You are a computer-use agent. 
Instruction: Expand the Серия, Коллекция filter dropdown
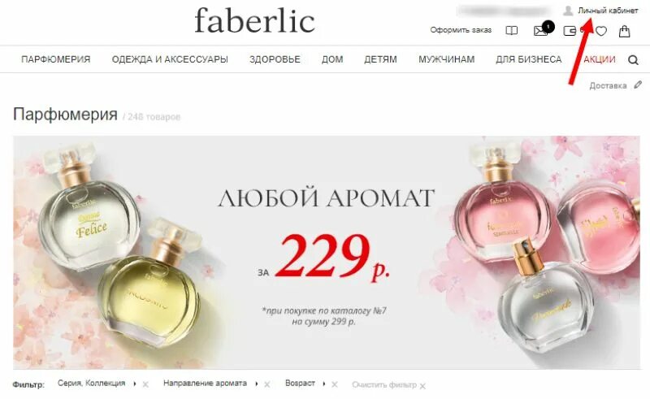coord(135,384)
